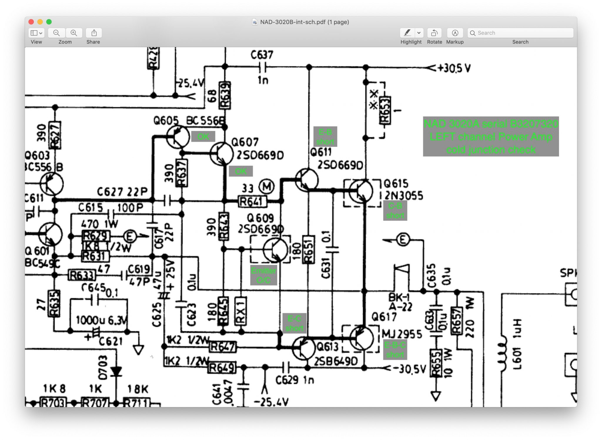
Task: Click the Q617 MJ2955 transistor symbol
Action: click(362, 338)
